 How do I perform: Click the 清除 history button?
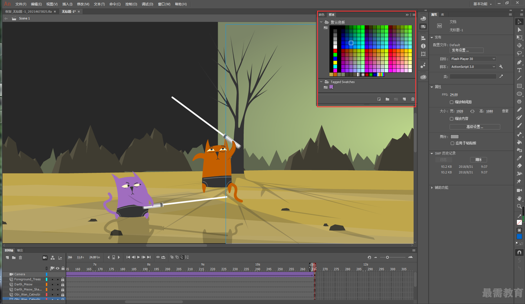tap(479, 160)
